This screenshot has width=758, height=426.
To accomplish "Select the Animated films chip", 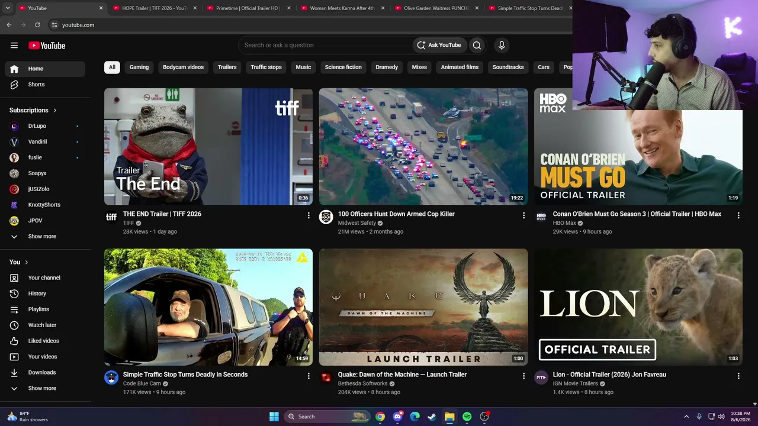I will tap(460, 67).
